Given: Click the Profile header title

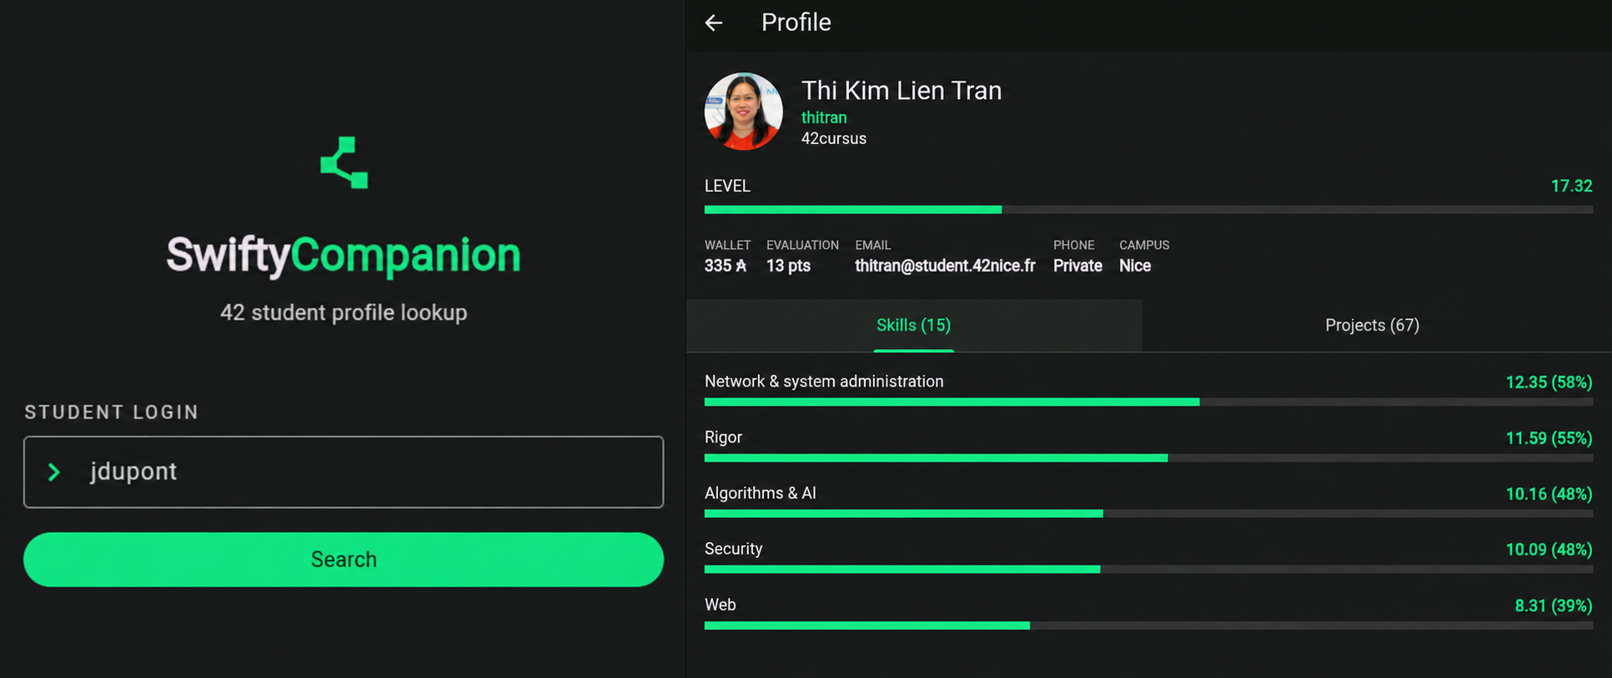Looking at the screenshot, I should tap(796, 22).
